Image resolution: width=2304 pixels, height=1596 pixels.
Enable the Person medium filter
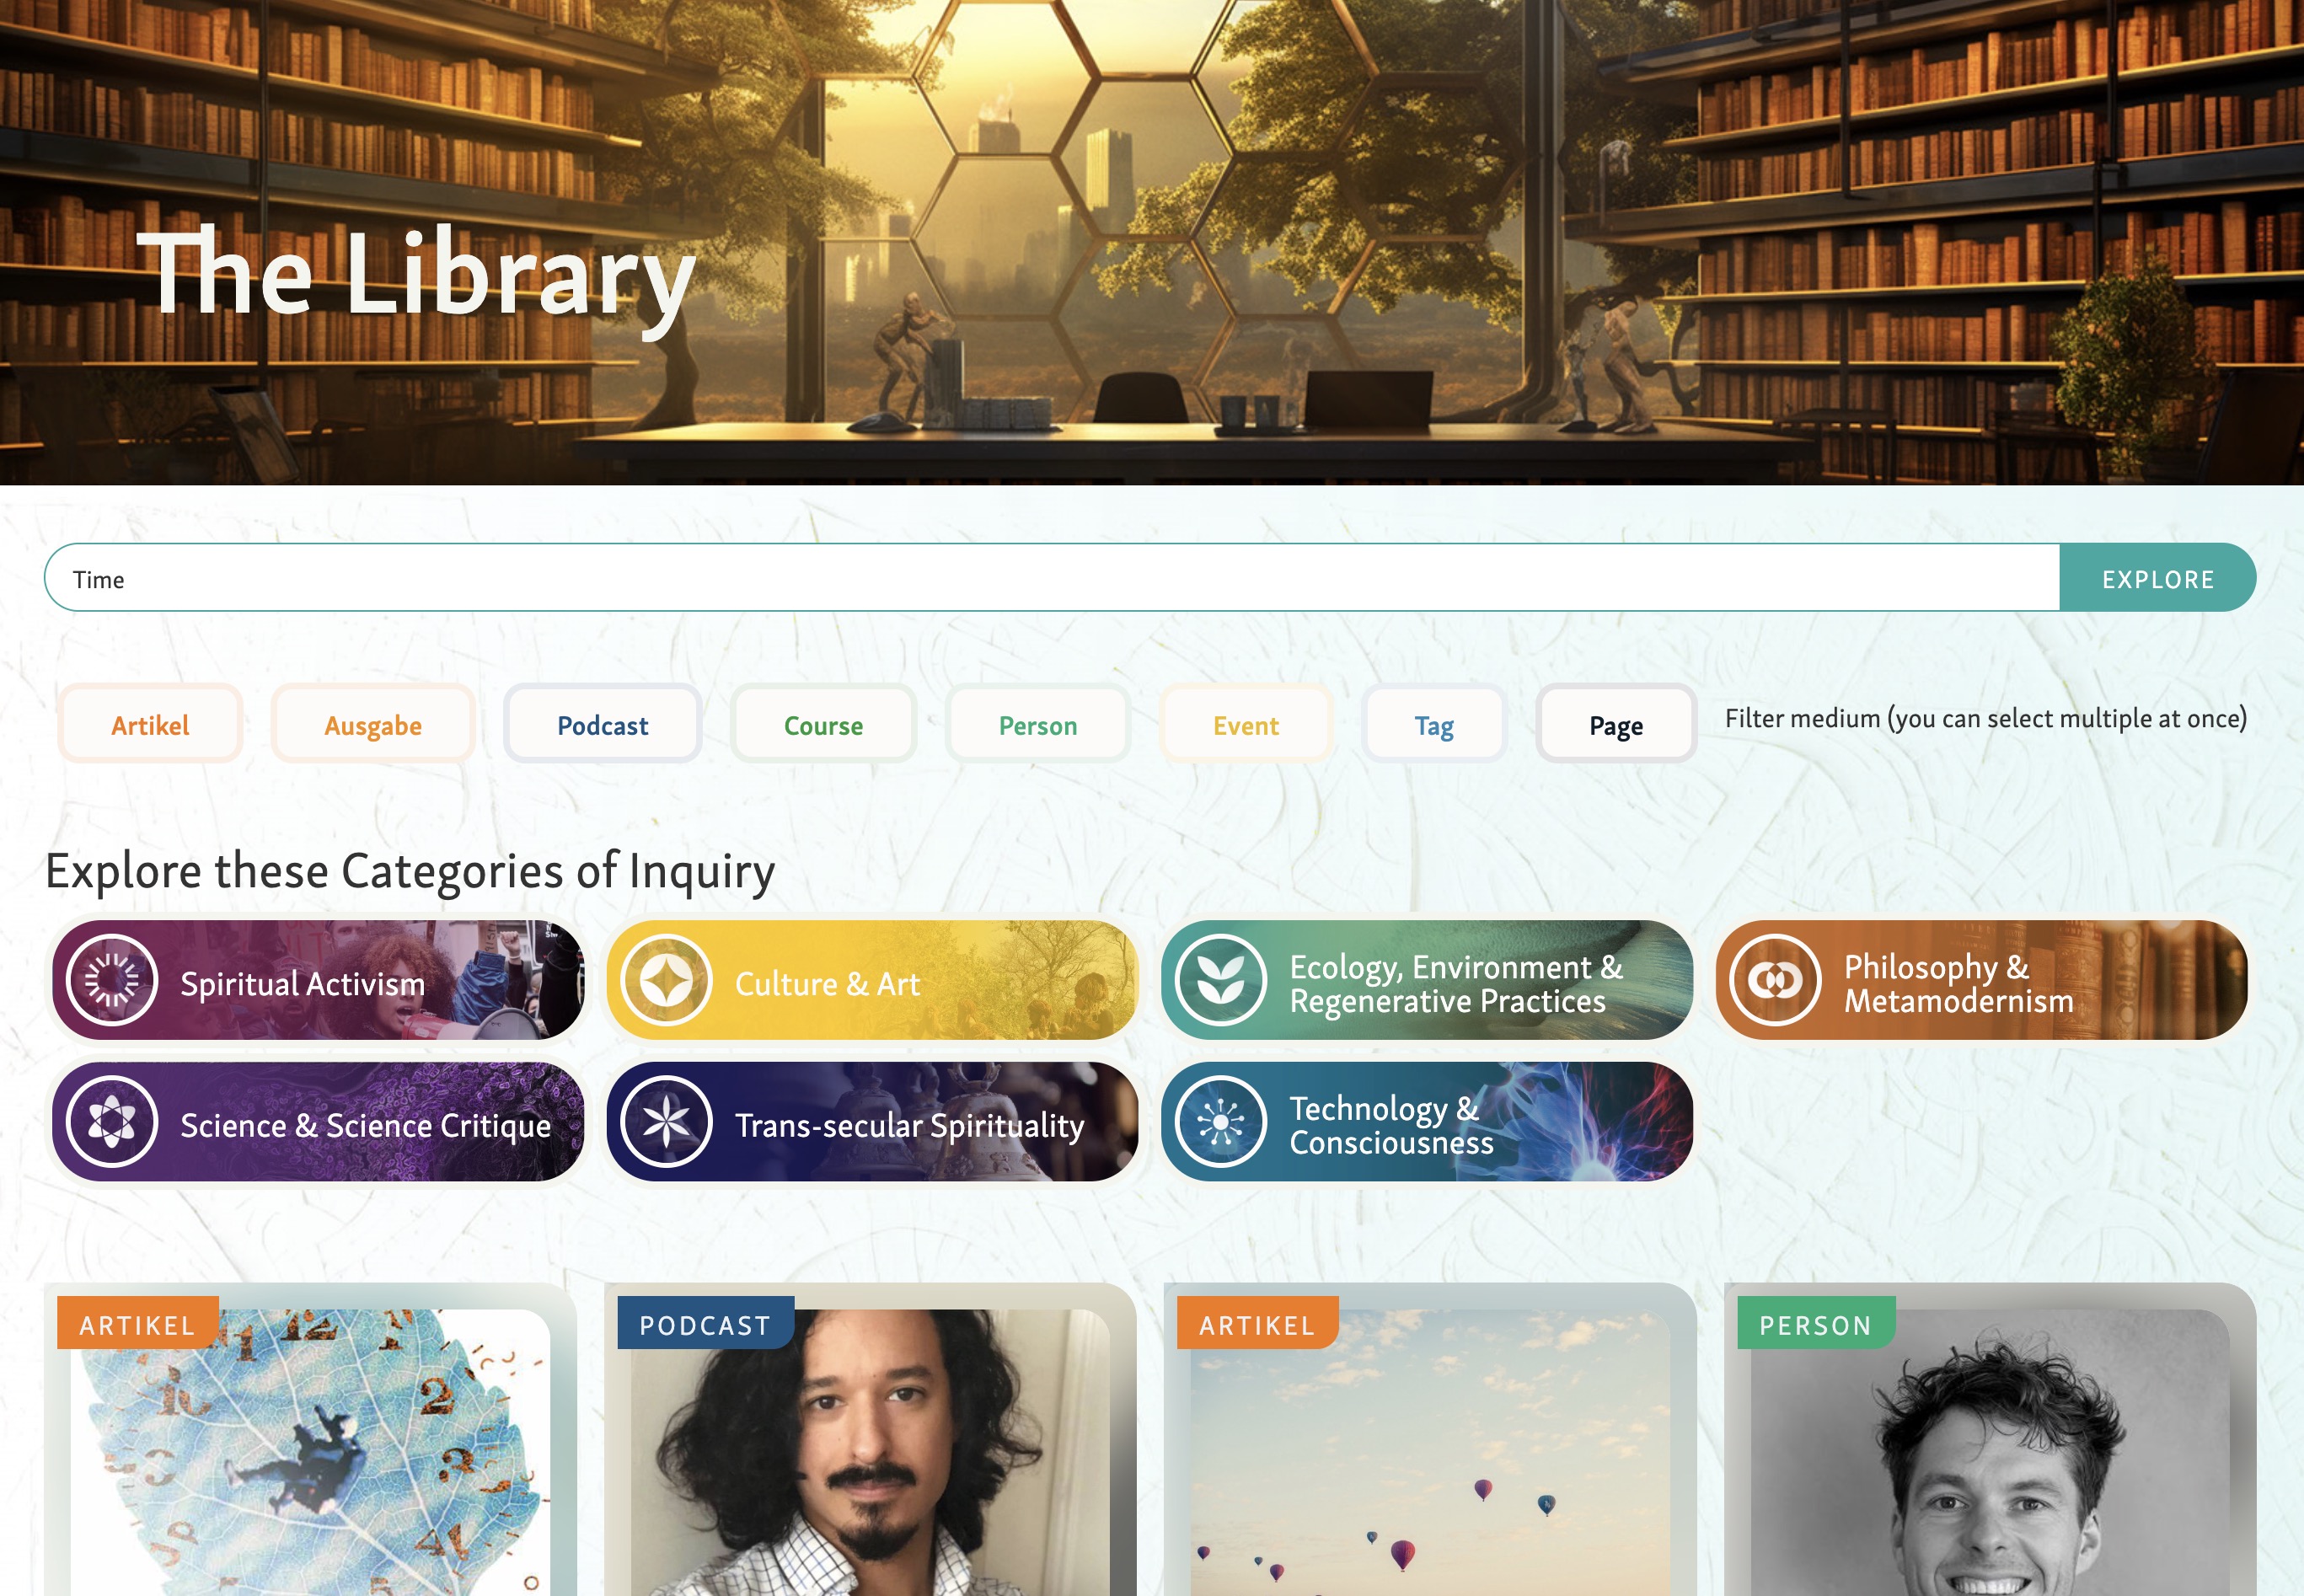pos(1038,724)
